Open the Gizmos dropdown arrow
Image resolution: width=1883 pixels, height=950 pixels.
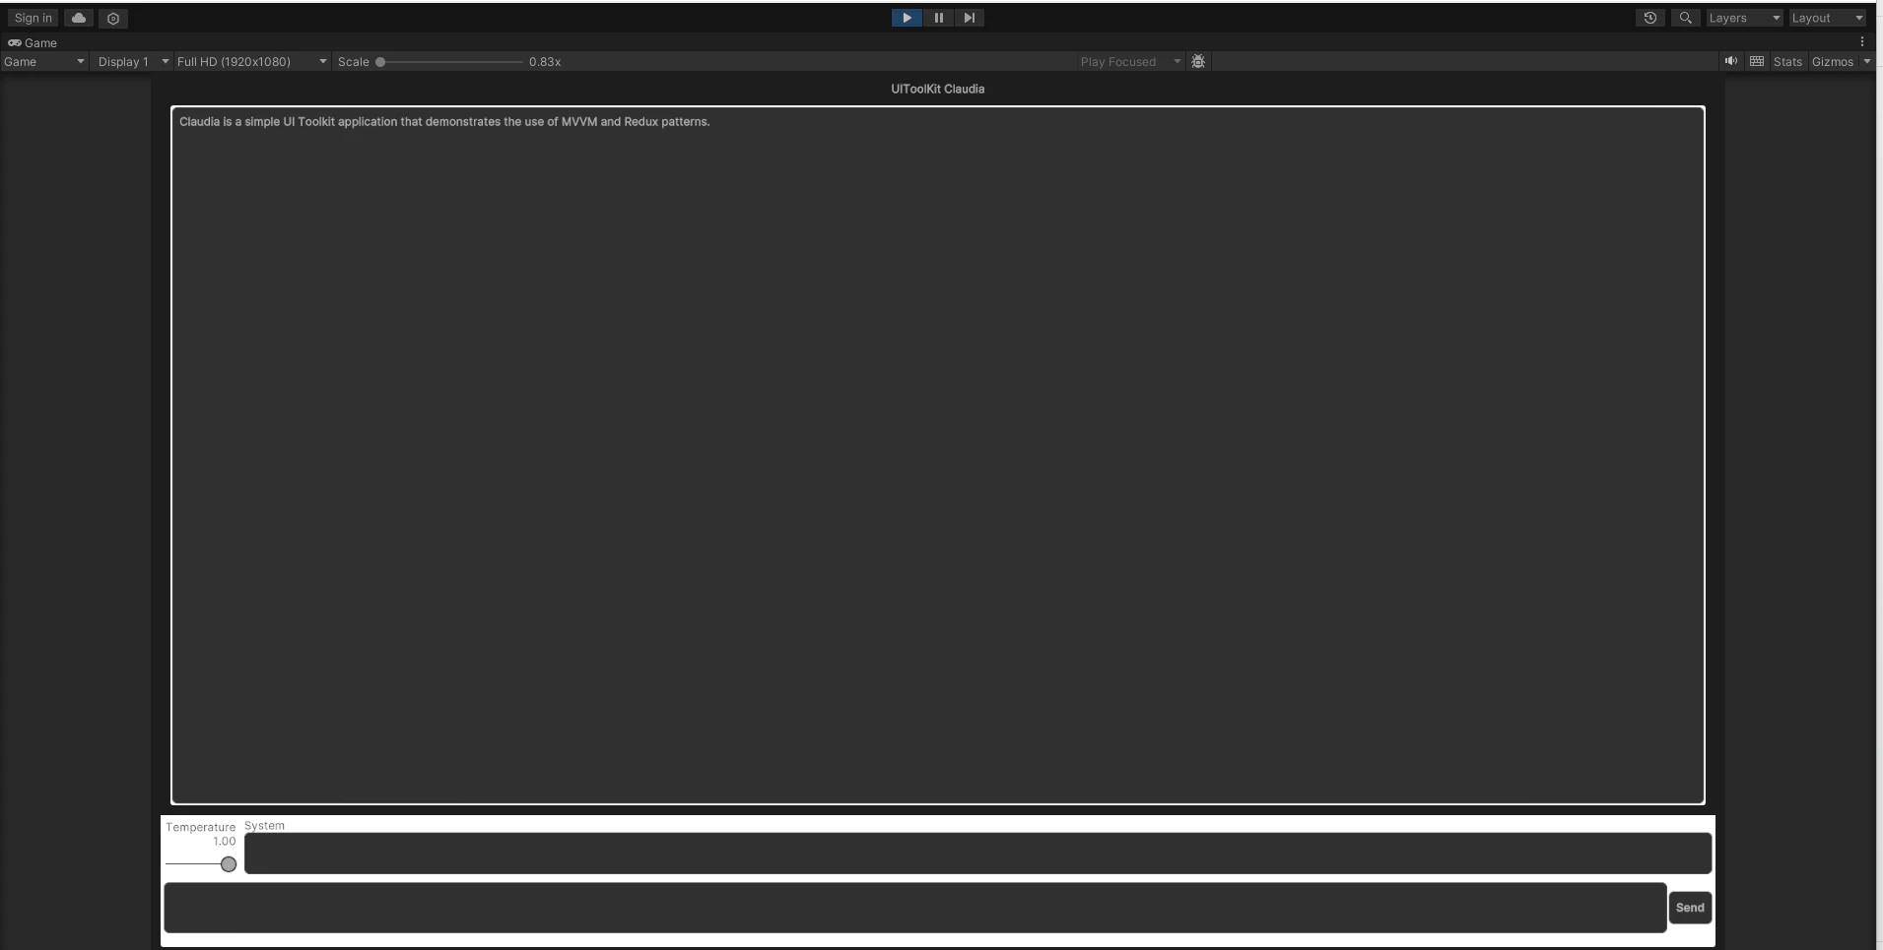tap(1866, 61)
